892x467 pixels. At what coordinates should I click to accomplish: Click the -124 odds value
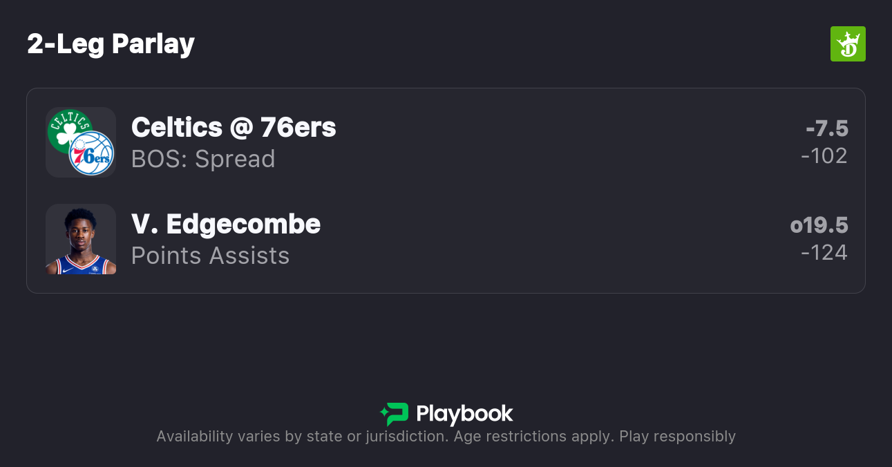[824, 253]
